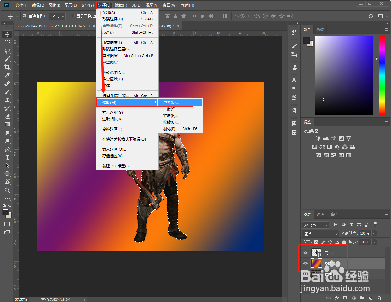Image resolution: width=391 pixels, height=302 pixels.
Task: Add a Color Balance adjustment
Action: pyautogui.click(x=322, y=147)
